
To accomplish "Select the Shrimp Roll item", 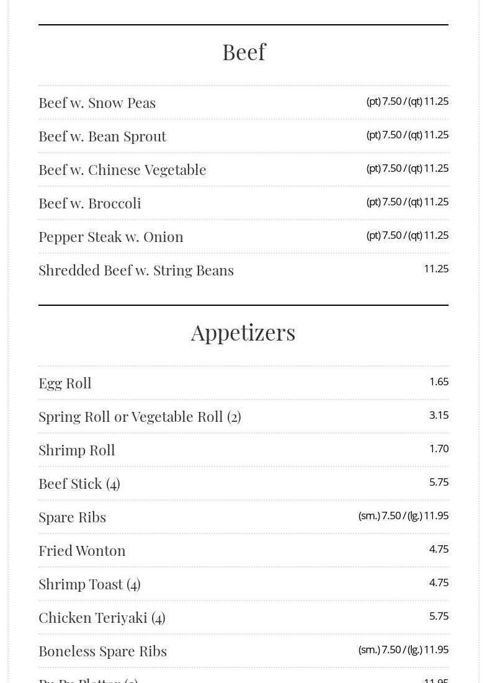I will tap(77, 450).
